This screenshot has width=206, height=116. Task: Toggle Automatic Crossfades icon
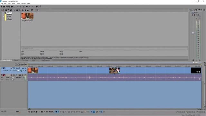click(94, 112)
